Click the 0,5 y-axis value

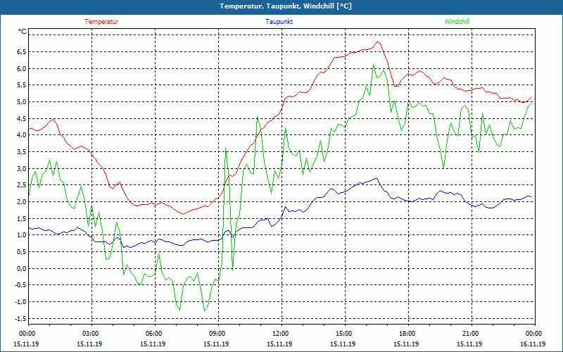click(21, 252)
